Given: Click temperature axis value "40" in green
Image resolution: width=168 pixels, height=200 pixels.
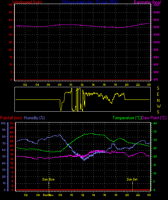Looking at the screenshot, I should coord(155,123).
